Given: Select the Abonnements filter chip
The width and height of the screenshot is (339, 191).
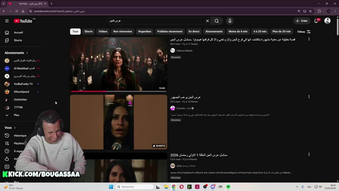Looking at the screenshot, I should pyautogui.click(x=214, y=32).
